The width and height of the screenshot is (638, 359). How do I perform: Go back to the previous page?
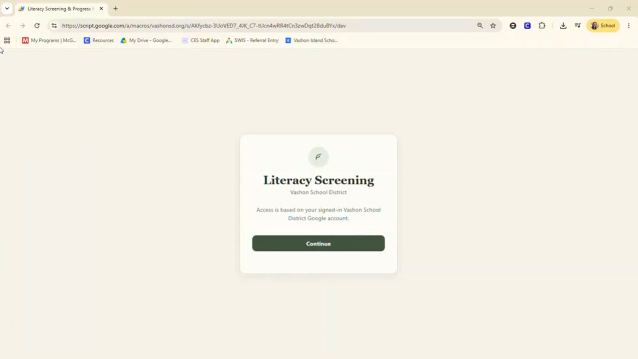[8, 25]
